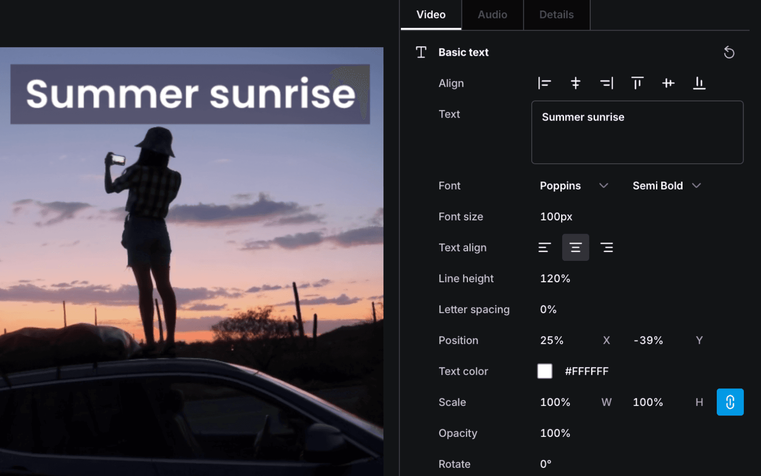761x476 pixels.
Task: Align element to right edge
Action: 606,83
